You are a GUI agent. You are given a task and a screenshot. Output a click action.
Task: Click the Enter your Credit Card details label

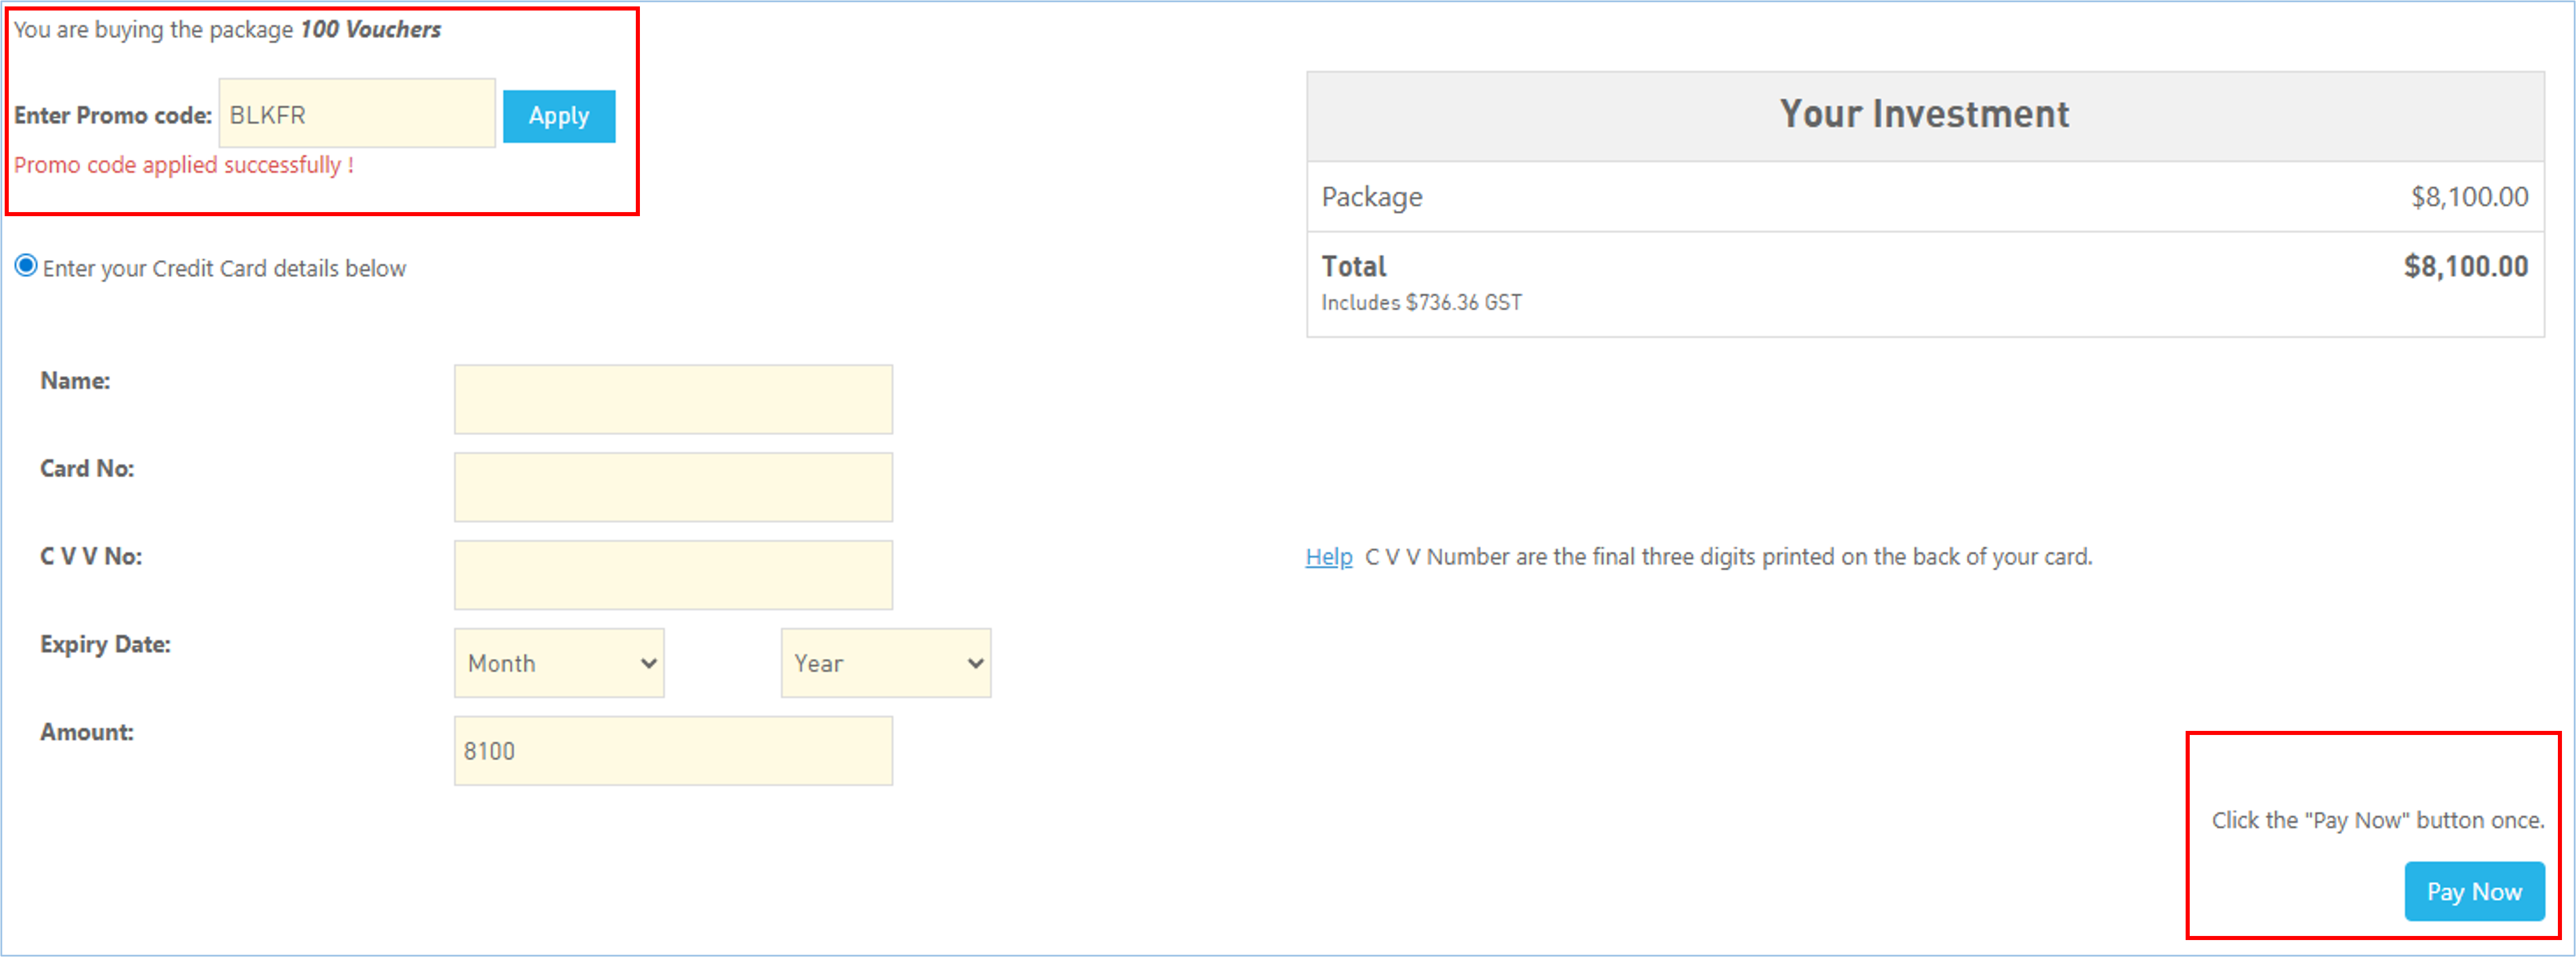pyautogui.click(x=224, y=268)
